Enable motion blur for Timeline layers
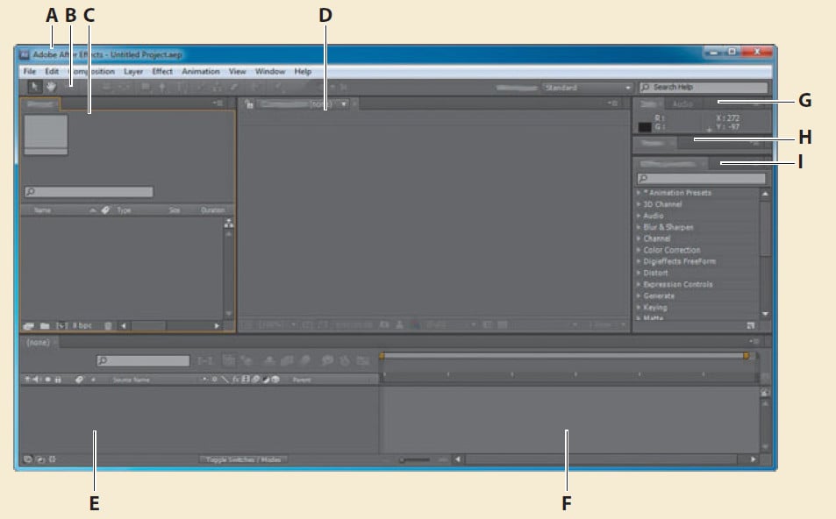This screenshot has height=519, width=836. (x=305, y=360)
